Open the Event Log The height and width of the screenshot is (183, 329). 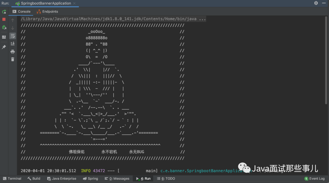point(314,179)
